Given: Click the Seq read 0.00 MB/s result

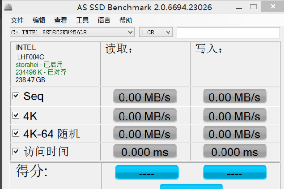Looking at the screenshot, I should tap(145, 96).
